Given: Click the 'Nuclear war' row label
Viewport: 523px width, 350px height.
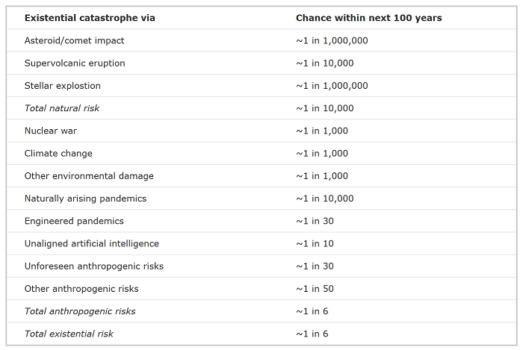Looking at the screenshot, I should pyautogui.click(x=51, y=131).
